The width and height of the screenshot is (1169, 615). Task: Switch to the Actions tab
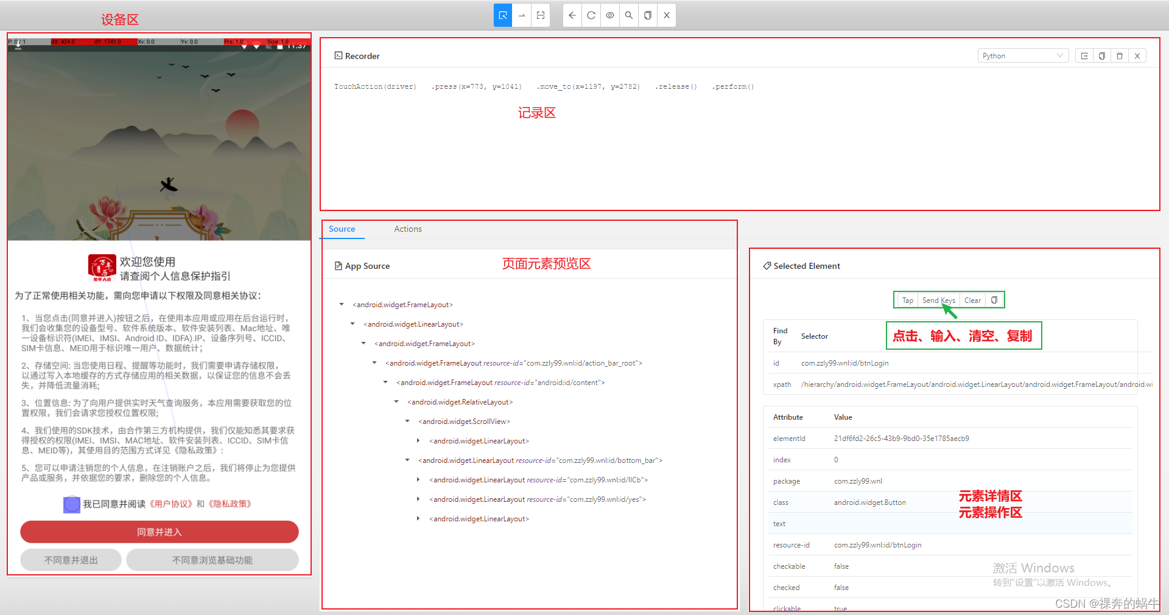point(408,229)
